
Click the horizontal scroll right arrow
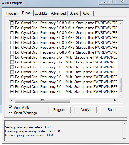click(x=115, y=100)
